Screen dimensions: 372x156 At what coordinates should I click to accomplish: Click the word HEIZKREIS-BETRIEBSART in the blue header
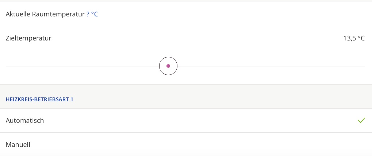point(37,99)
